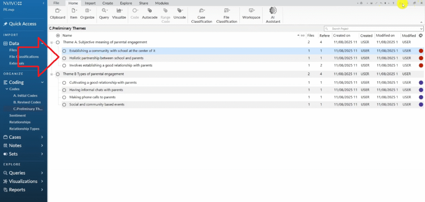Click the Query ribbon icon

(x=103, y=13)
